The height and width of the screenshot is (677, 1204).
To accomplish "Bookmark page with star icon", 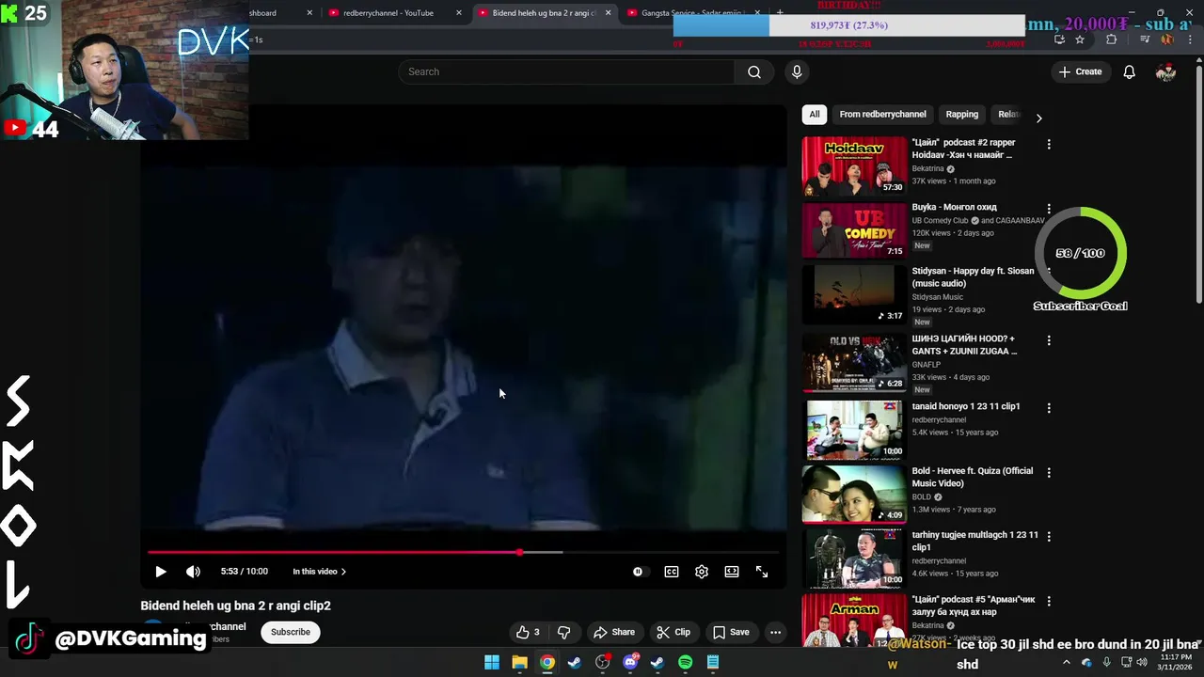I will pyautogui.click(x=1080, y=39).
